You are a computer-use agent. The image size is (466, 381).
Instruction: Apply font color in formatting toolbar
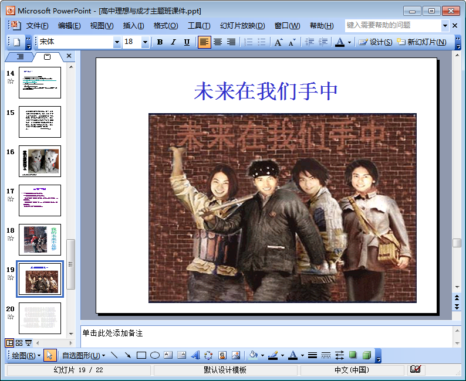point(340,42)
